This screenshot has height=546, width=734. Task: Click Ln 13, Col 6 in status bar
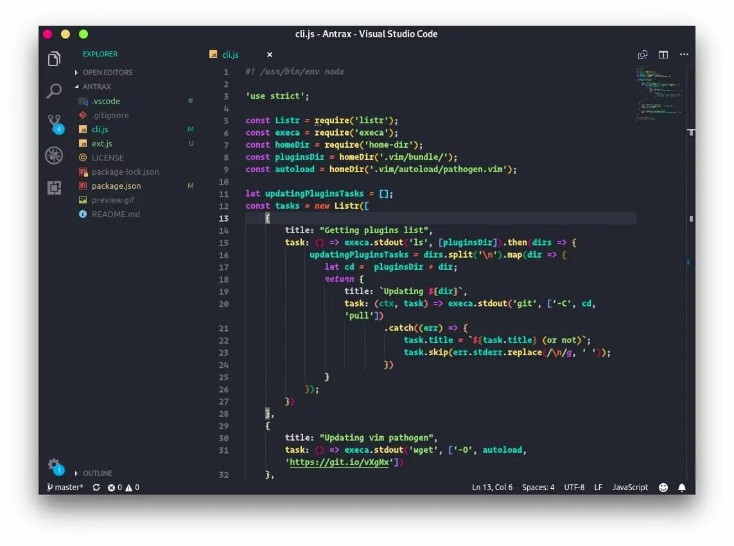click(x=492, y=488)
